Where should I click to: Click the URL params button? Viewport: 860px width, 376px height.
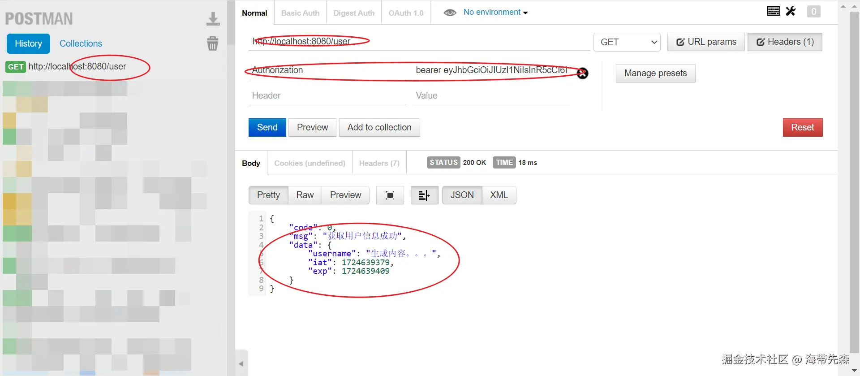point(706,42)
